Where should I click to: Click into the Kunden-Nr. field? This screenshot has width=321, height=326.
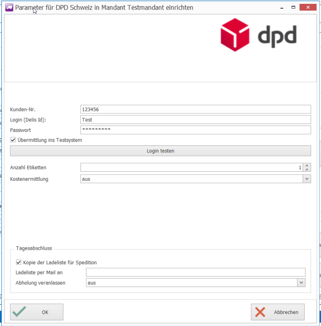point(195,109)
